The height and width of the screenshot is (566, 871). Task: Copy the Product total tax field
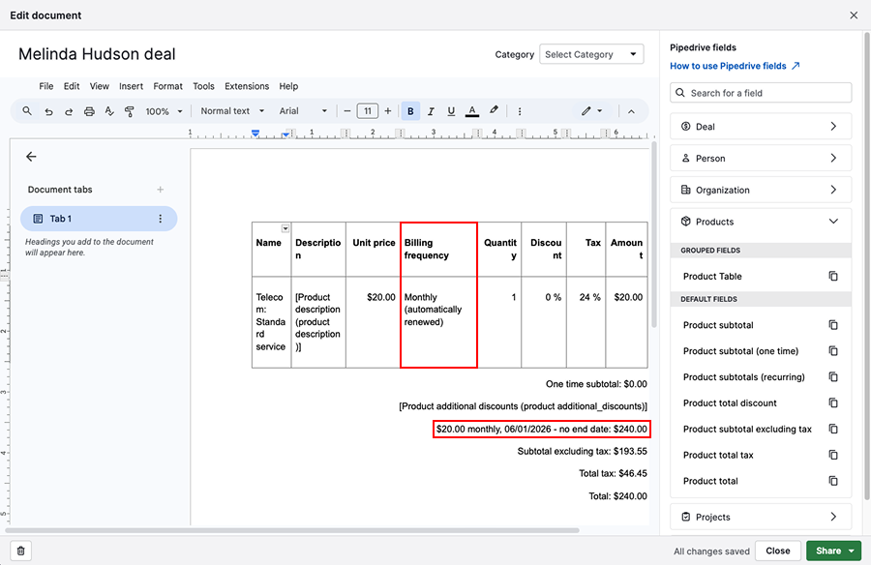[832, 455]
